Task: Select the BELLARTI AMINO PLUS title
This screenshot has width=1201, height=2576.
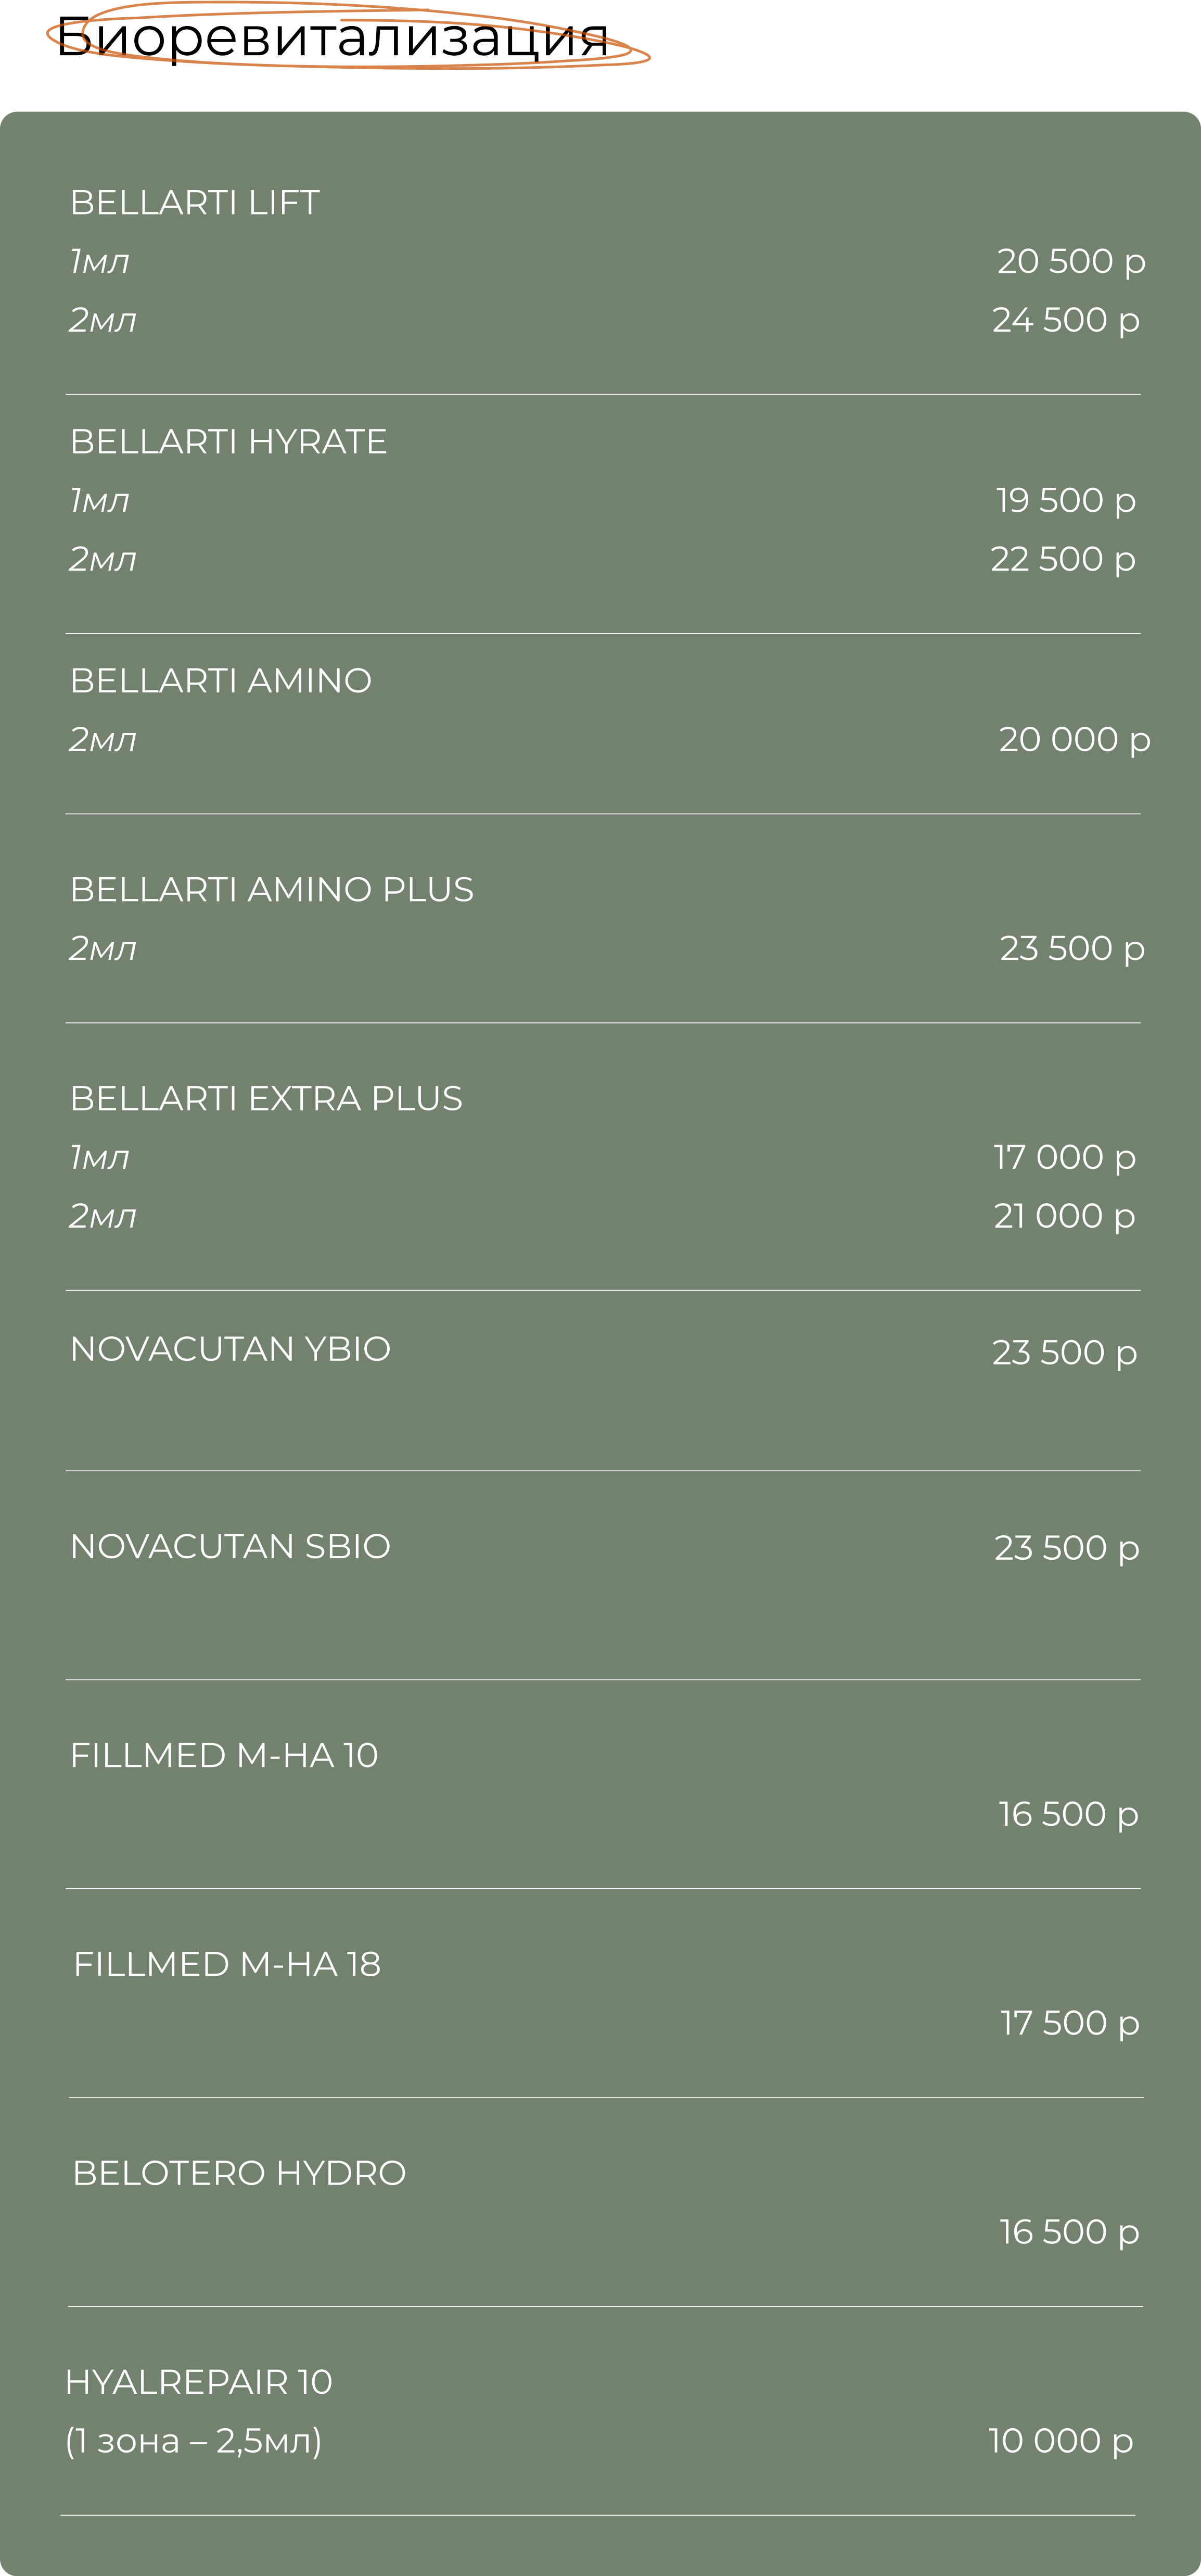Action: pos(272,890)
